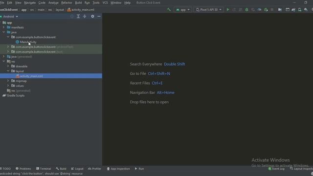This screenshot has height=176, width=313.
Task: Expand the values folder
Action: point(8,86)
